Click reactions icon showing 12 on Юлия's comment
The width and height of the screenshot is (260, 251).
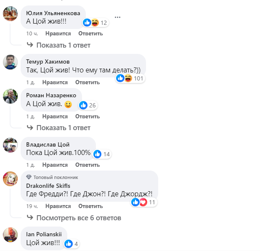96,22
